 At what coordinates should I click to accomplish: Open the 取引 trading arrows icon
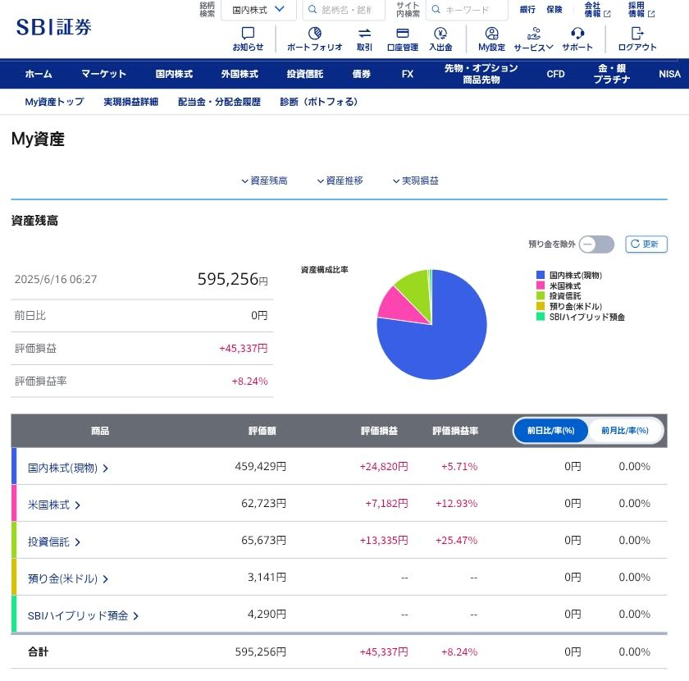pyautogui.click(x=364, y=34)
